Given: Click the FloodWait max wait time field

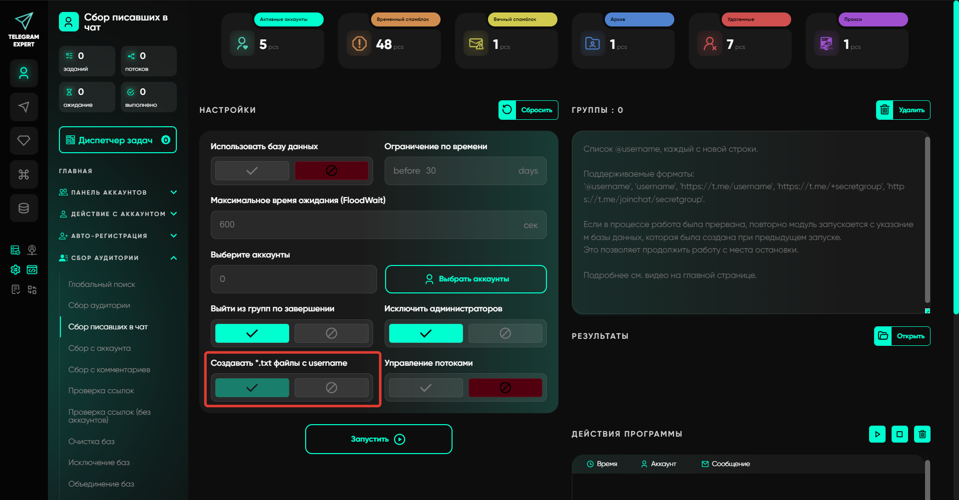Looking at the screenshot, I should (370, 225).
